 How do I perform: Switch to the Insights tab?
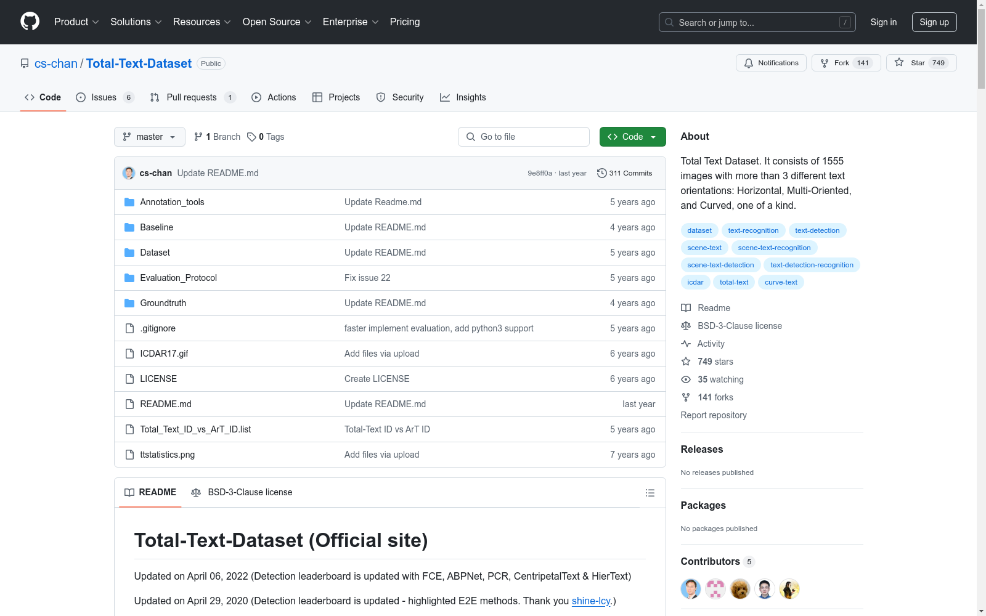pyautogui.click(x=463, y=97)
